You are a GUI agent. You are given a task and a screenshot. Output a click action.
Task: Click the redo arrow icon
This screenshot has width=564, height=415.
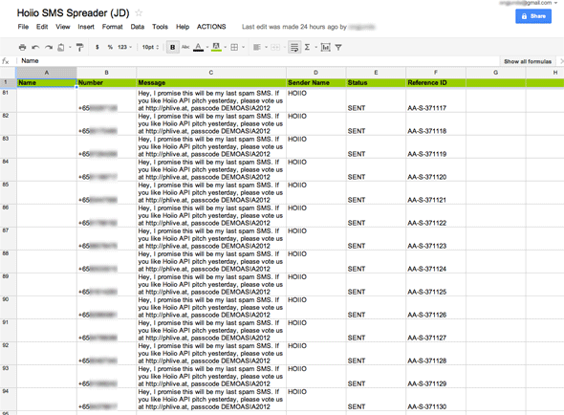tap(49, 47)
